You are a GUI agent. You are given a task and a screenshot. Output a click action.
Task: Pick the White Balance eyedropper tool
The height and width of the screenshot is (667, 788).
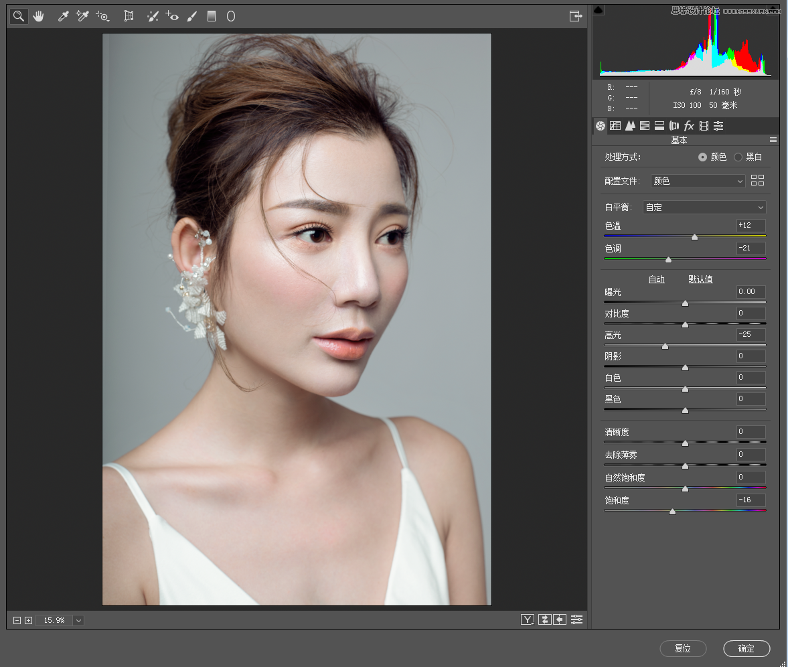point(63,16)
